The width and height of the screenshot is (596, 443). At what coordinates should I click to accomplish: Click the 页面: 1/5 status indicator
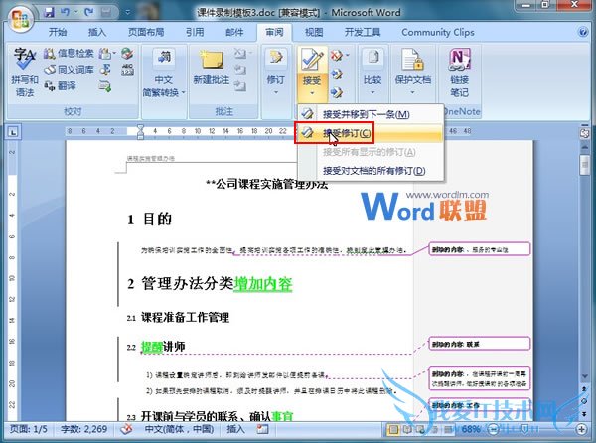(x=29, y=429)
